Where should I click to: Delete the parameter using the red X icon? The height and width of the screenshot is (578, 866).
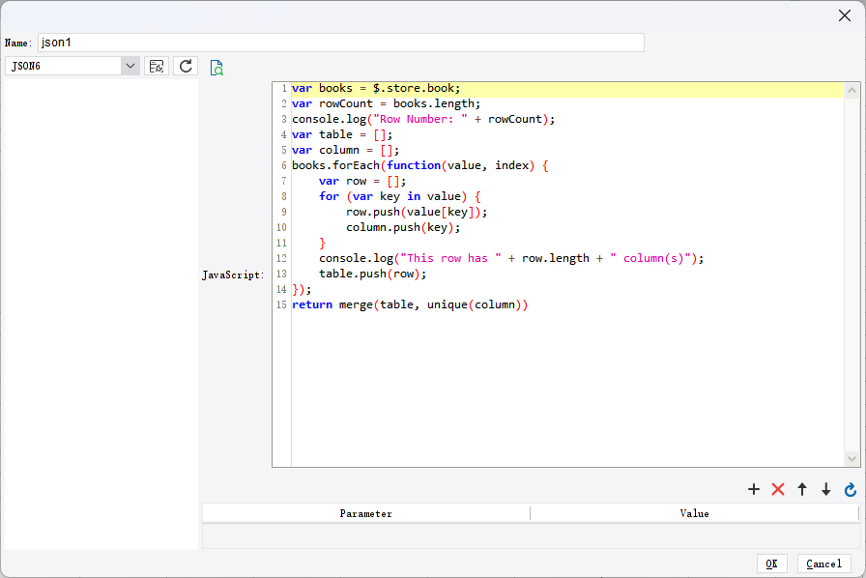coord(778,490)
